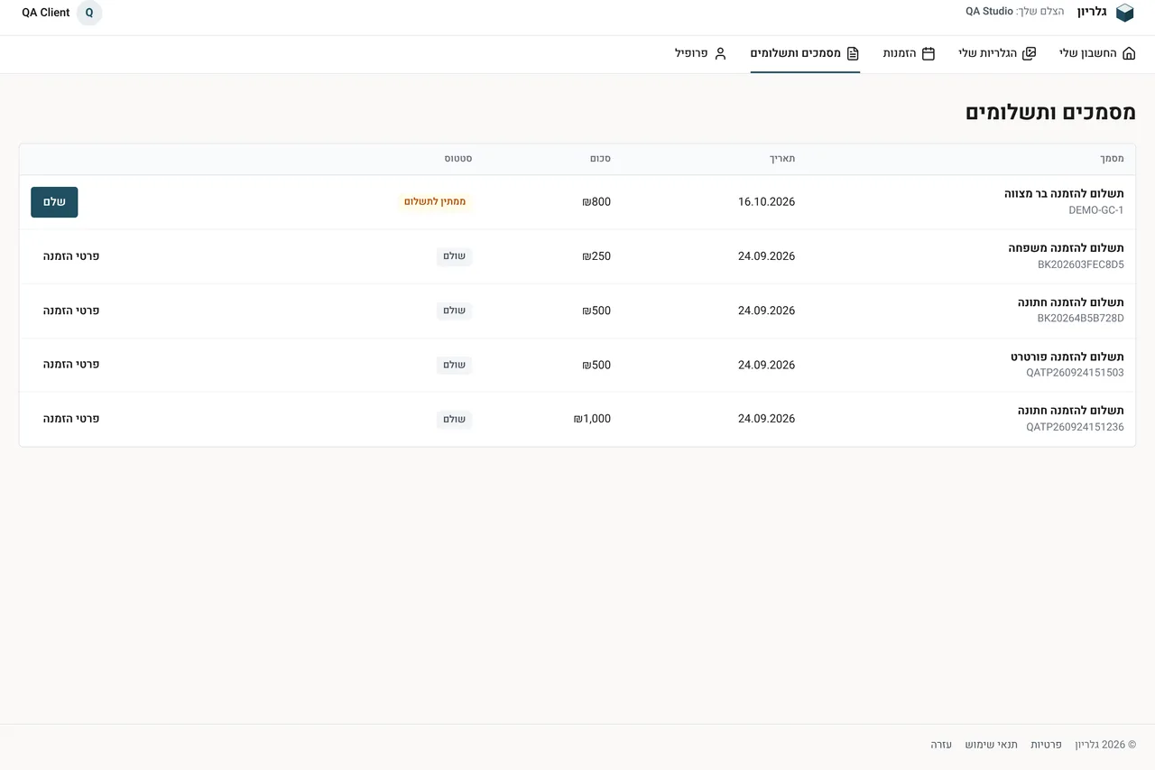This screenshot has width=1155, height=770.
Task: Click the home icon beside החשבון שלי
Action: coord(1128,53)
